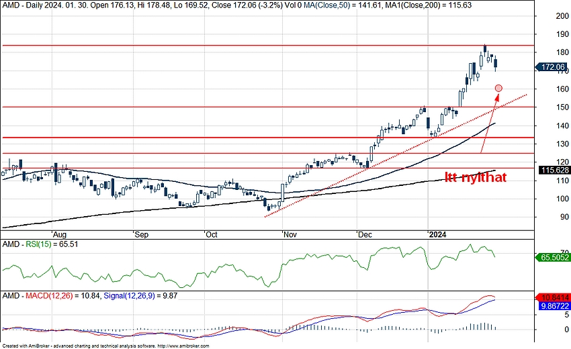The width and height of the screenshot is (571, 349).
Task: Click the 'Dec' date axis label
Action: tap(365, 234)
